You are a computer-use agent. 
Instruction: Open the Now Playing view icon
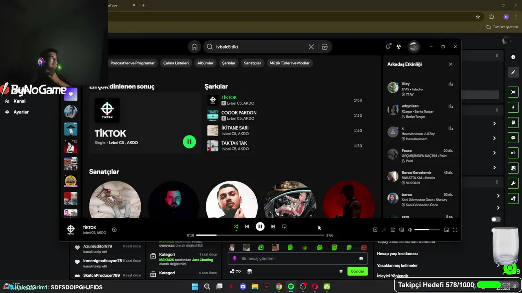(x=375, y=230)
